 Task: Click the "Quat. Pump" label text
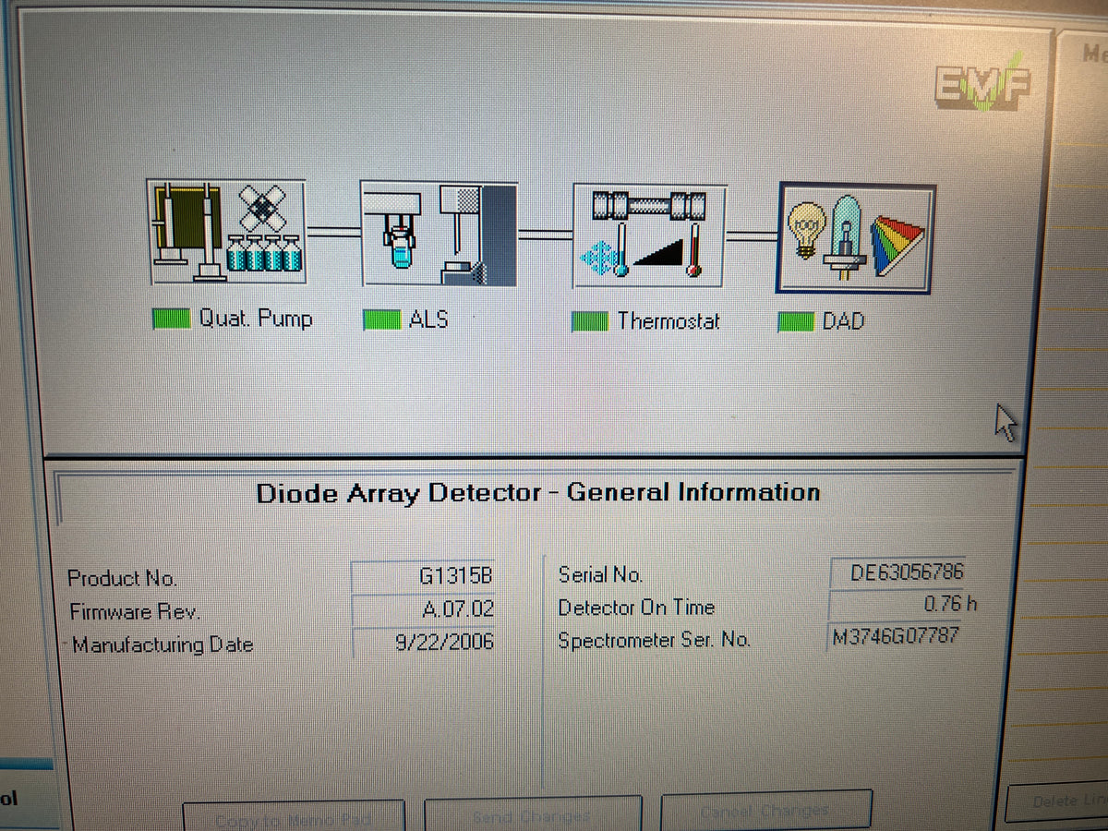tap(256, 319)
